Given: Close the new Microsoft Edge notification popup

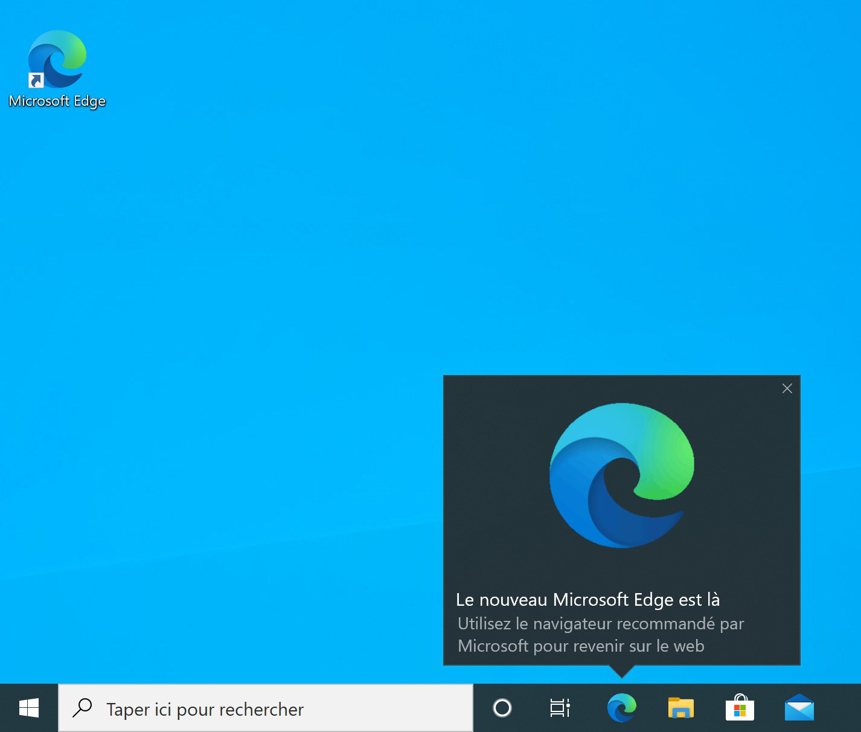Looking at the screenshot, I should tap(787, 388).
